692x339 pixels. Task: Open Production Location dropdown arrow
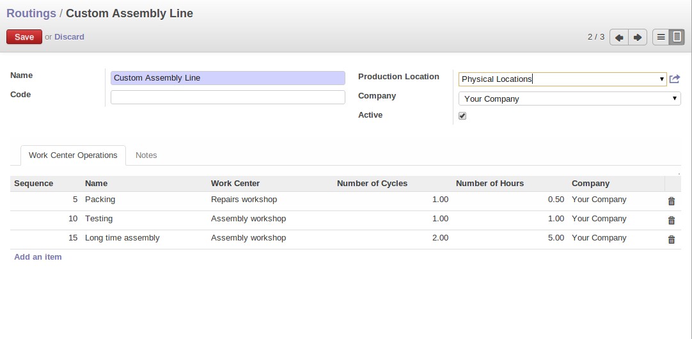tap(661, 79)
